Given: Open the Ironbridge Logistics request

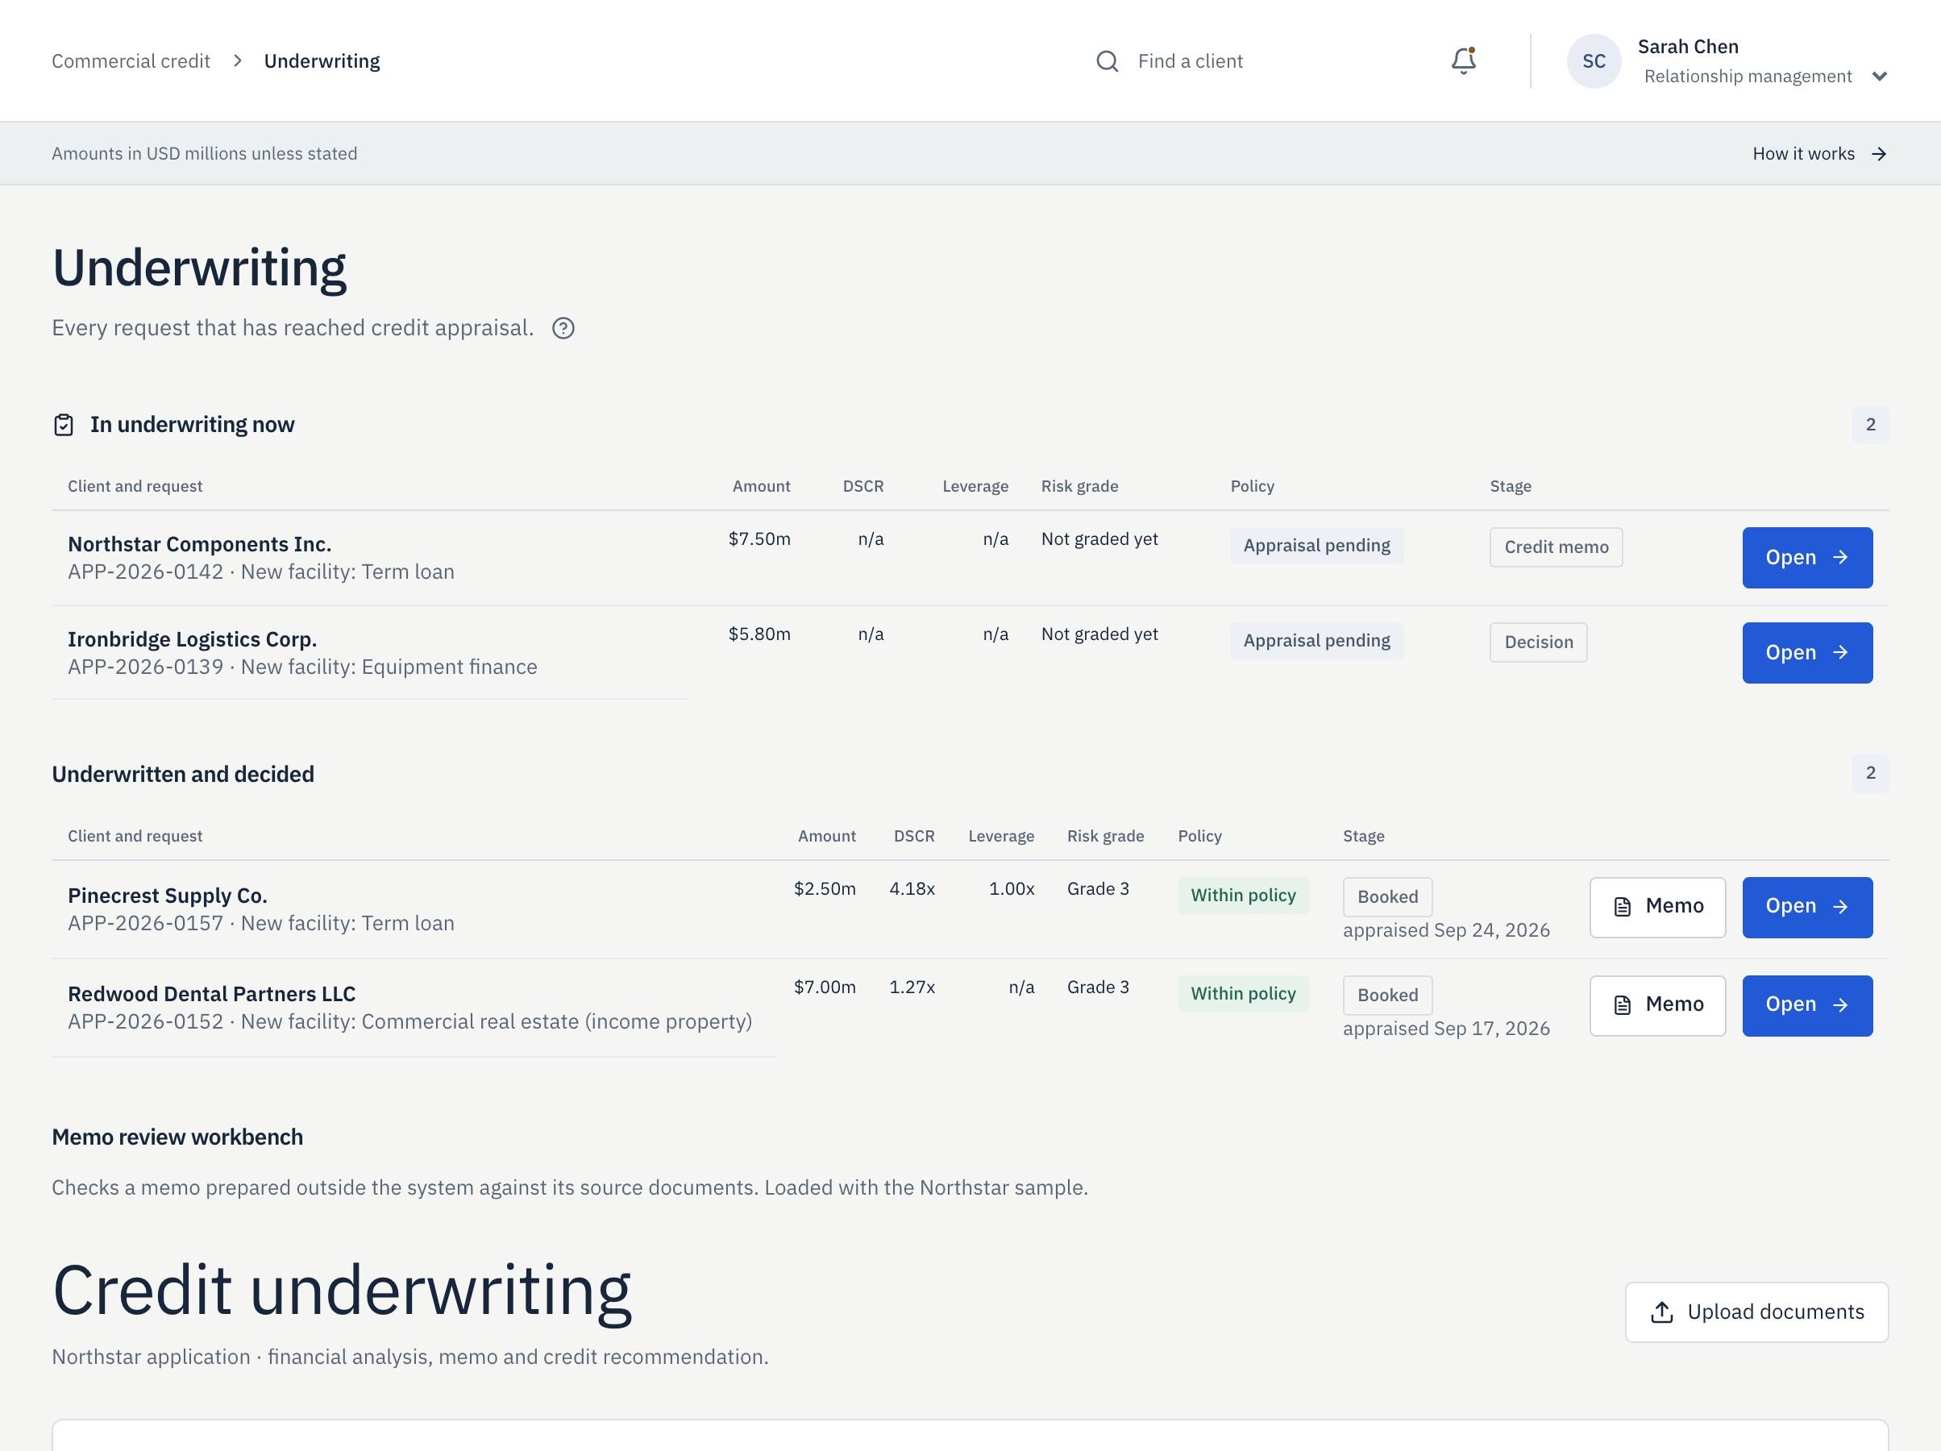Looking at the screenshot, I should 1806,653.
